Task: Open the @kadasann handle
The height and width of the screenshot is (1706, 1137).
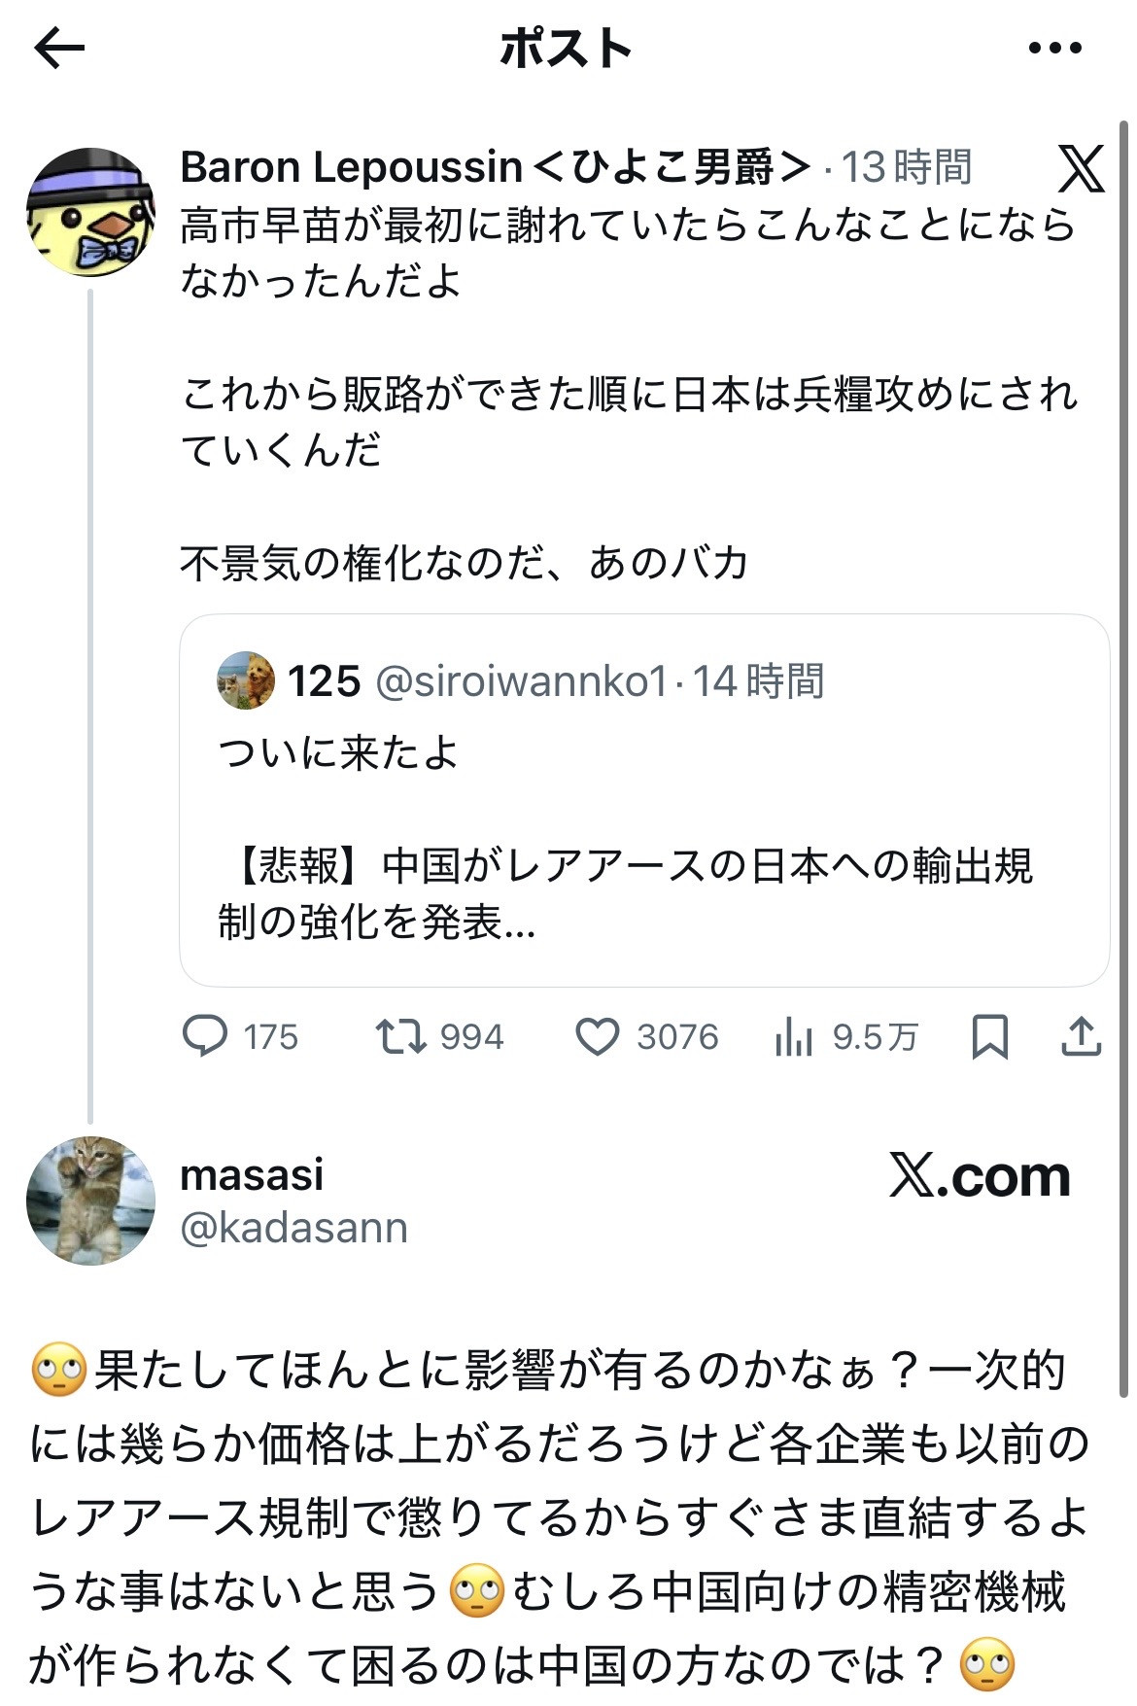Action: 293,1228
